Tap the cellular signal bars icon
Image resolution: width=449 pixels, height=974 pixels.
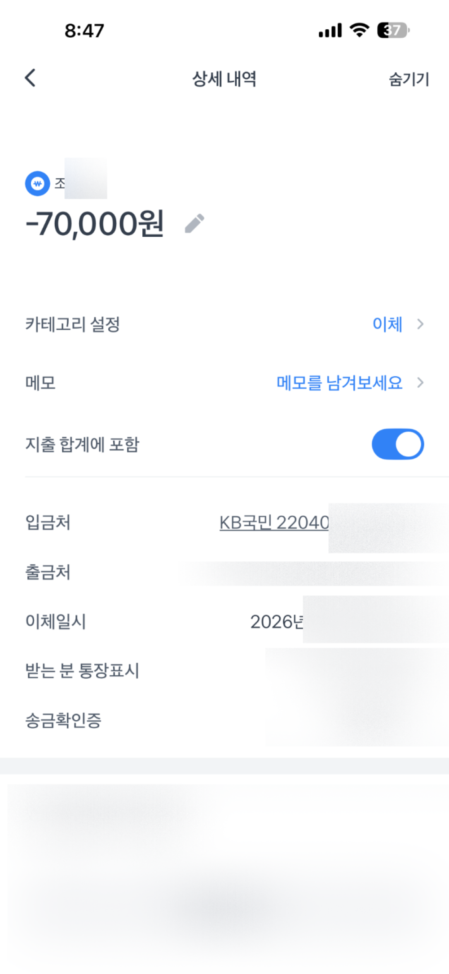coord(330,30)
